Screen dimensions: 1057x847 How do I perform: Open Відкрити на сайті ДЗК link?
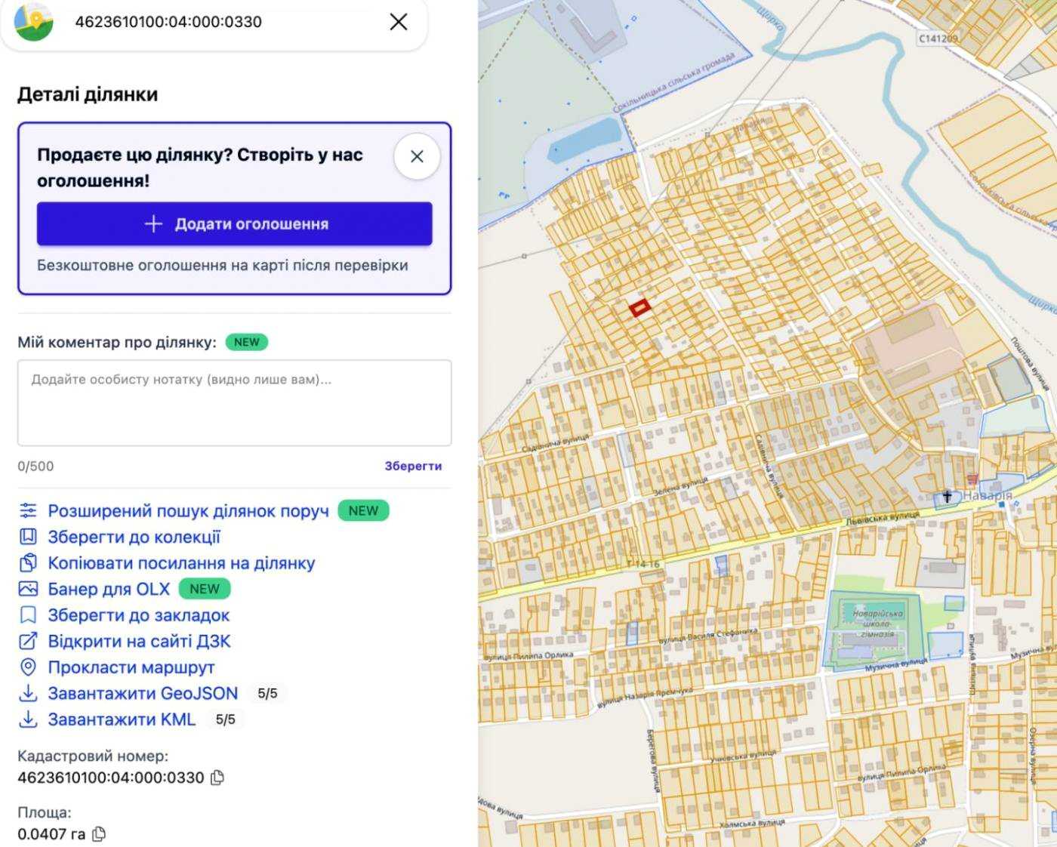point(140,641)
